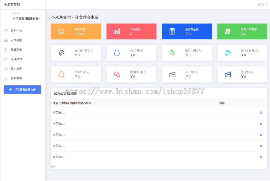The image size is (270, 181).
Task: Click the red WeChat icon on 微信昨日收入 card
Action: coord(117,74)
